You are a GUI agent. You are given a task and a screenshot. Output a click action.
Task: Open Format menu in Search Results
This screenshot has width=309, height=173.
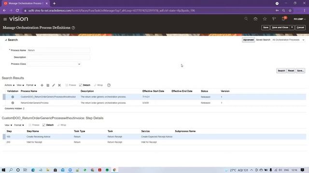pos(31,85)
